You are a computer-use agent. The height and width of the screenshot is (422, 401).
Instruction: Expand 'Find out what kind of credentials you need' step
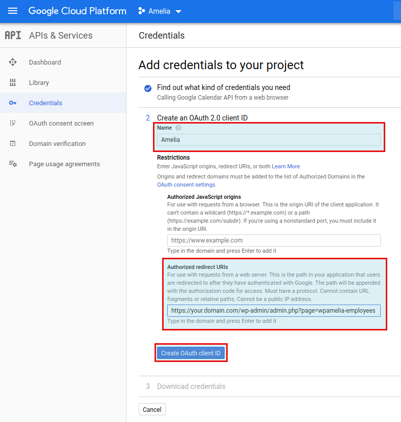[x=224, y=87]
